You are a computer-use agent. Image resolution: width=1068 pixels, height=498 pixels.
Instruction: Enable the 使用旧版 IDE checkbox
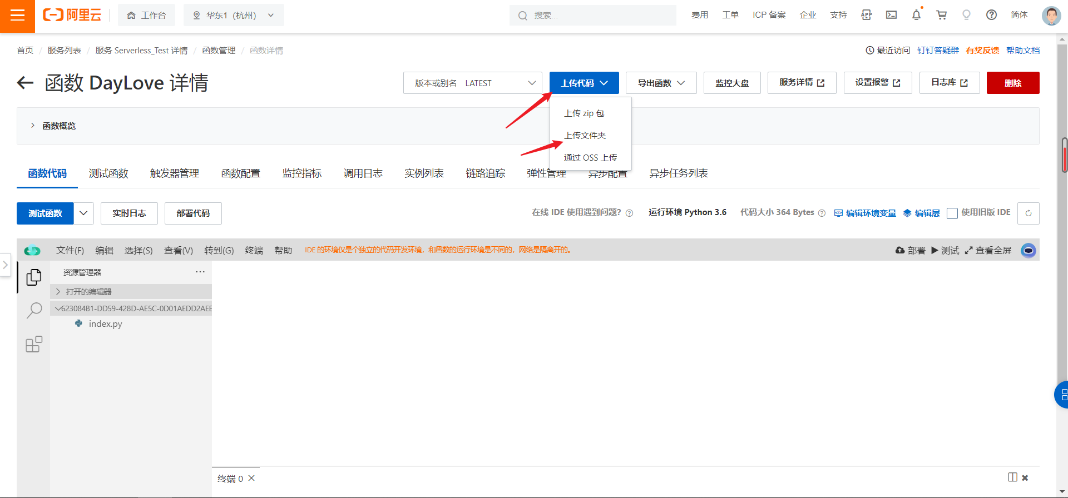[952, 213]
